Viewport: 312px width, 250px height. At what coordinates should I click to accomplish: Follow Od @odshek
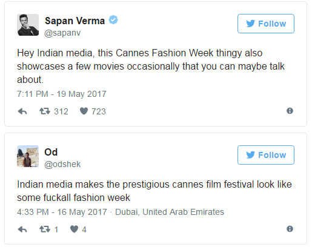coord(266,155)
